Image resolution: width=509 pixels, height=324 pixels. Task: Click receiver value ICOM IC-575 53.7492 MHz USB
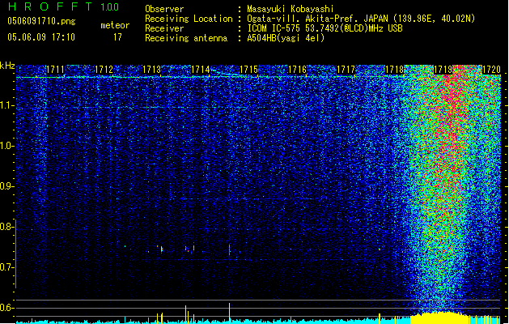point(324,28)
